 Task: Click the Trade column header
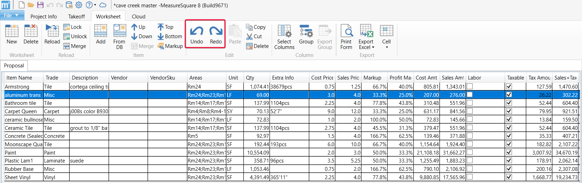pos(56,78)
